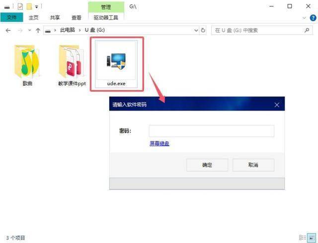Go up one level with up arrow
This screenshot has height=243, width=318.
pyautogui.click(x=38, y=30)
